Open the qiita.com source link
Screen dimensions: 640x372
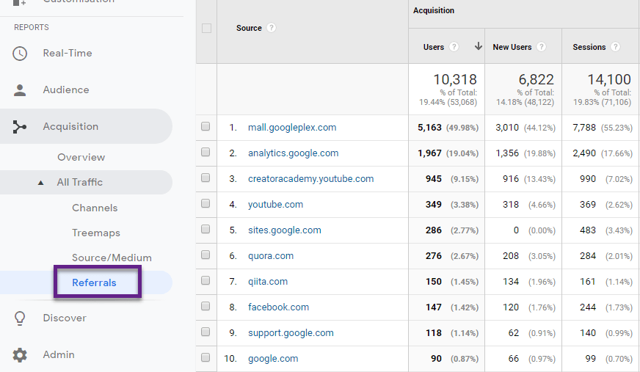pyautogui.click(x=268, y=282)
